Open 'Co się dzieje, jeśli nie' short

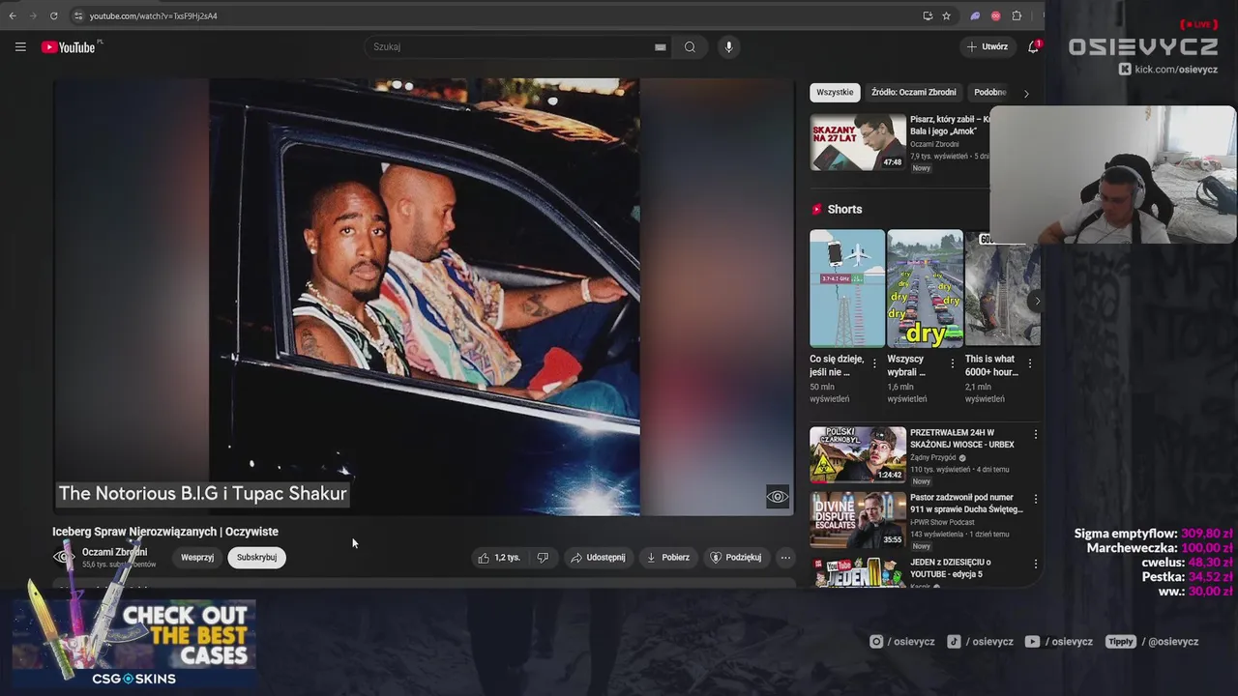[x=847, y=288]
